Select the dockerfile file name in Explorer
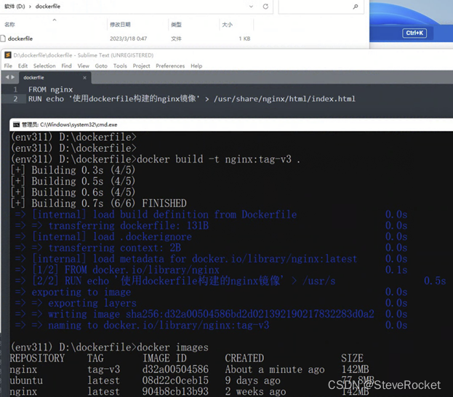453x397 pixels. [x=20, y=39]
